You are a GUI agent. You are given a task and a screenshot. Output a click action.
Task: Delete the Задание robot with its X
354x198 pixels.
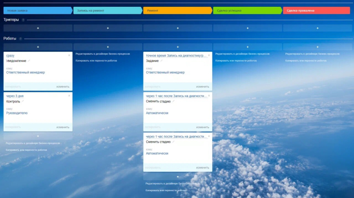coord(209,55)
